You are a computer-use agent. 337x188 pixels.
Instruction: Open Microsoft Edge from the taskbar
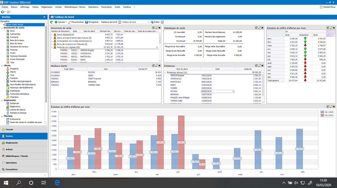(x=57, y=183)
